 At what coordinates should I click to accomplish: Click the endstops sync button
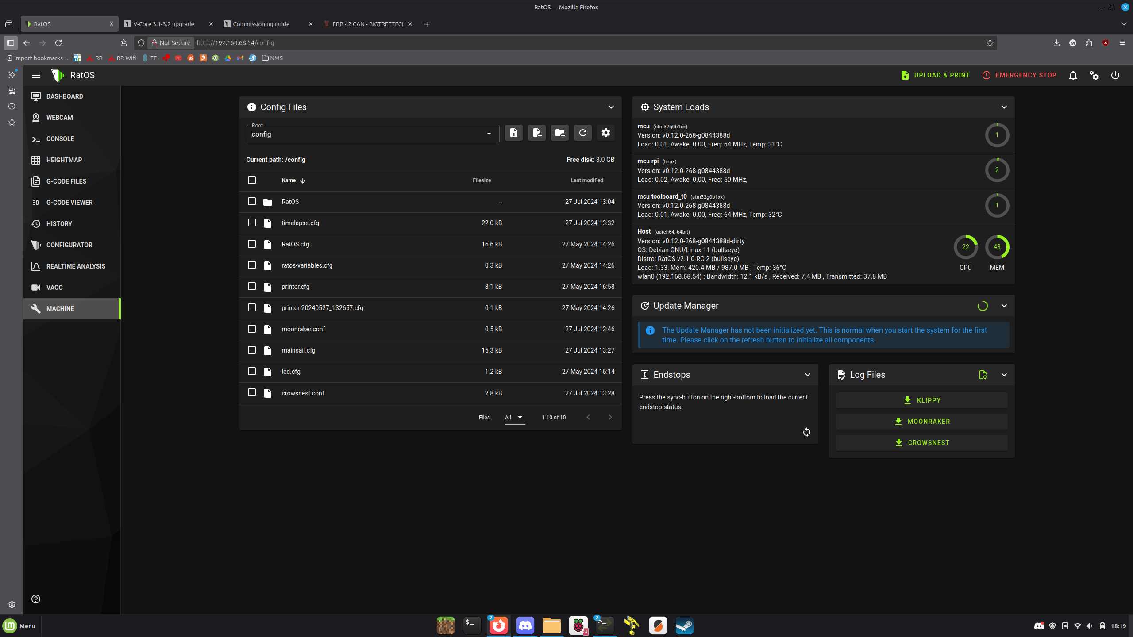coord(806,432)
